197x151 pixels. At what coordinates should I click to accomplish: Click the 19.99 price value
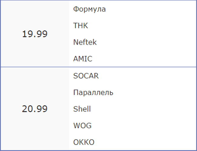click(35, 34)
